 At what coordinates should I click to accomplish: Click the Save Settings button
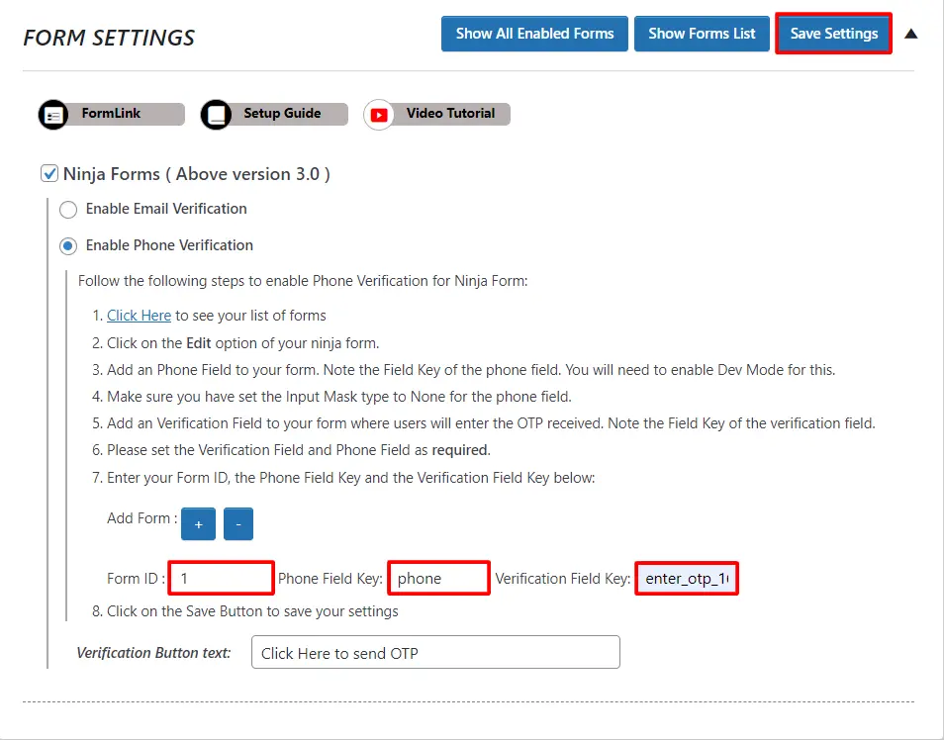pyautogui.click(x=834, y=34)
